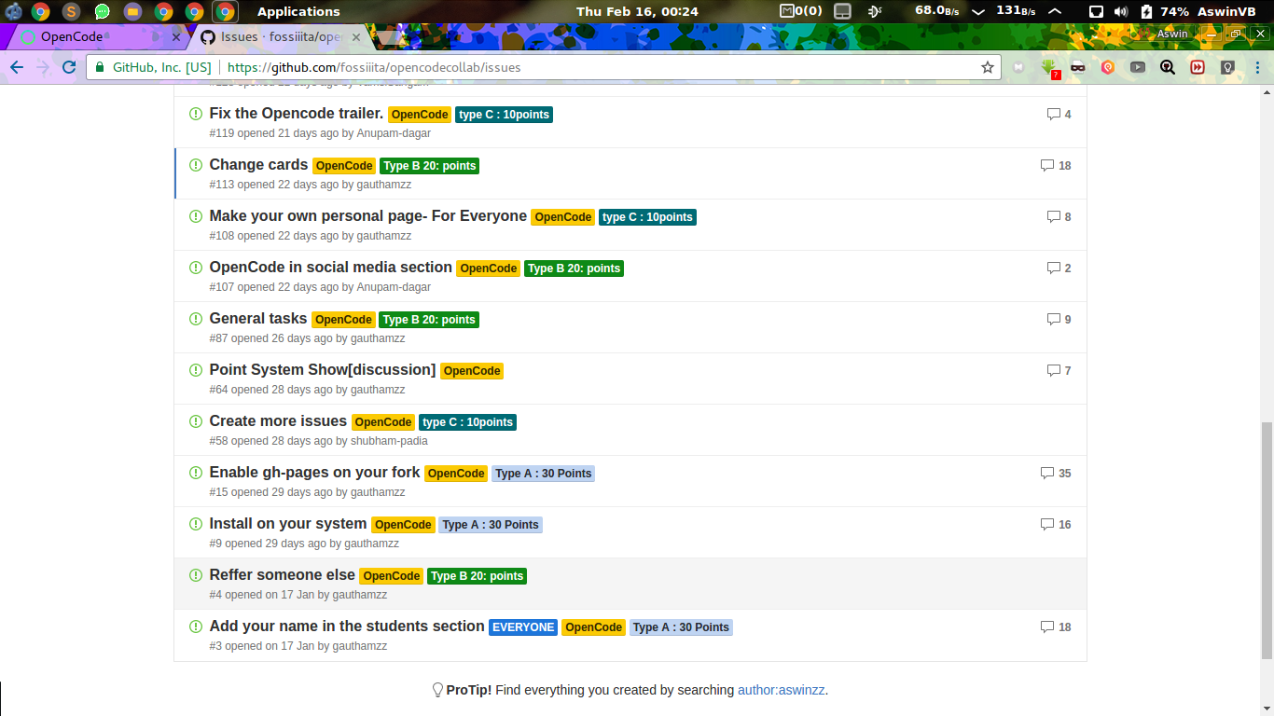Open author shubham-padia's issues
Viewport: 1274px width, 716px height.
coord(389,441)
